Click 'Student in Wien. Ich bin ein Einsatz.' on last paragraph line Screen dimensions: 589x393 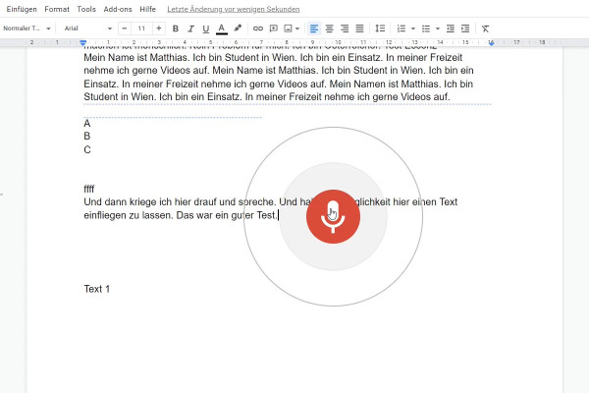[x=162, y=97]
